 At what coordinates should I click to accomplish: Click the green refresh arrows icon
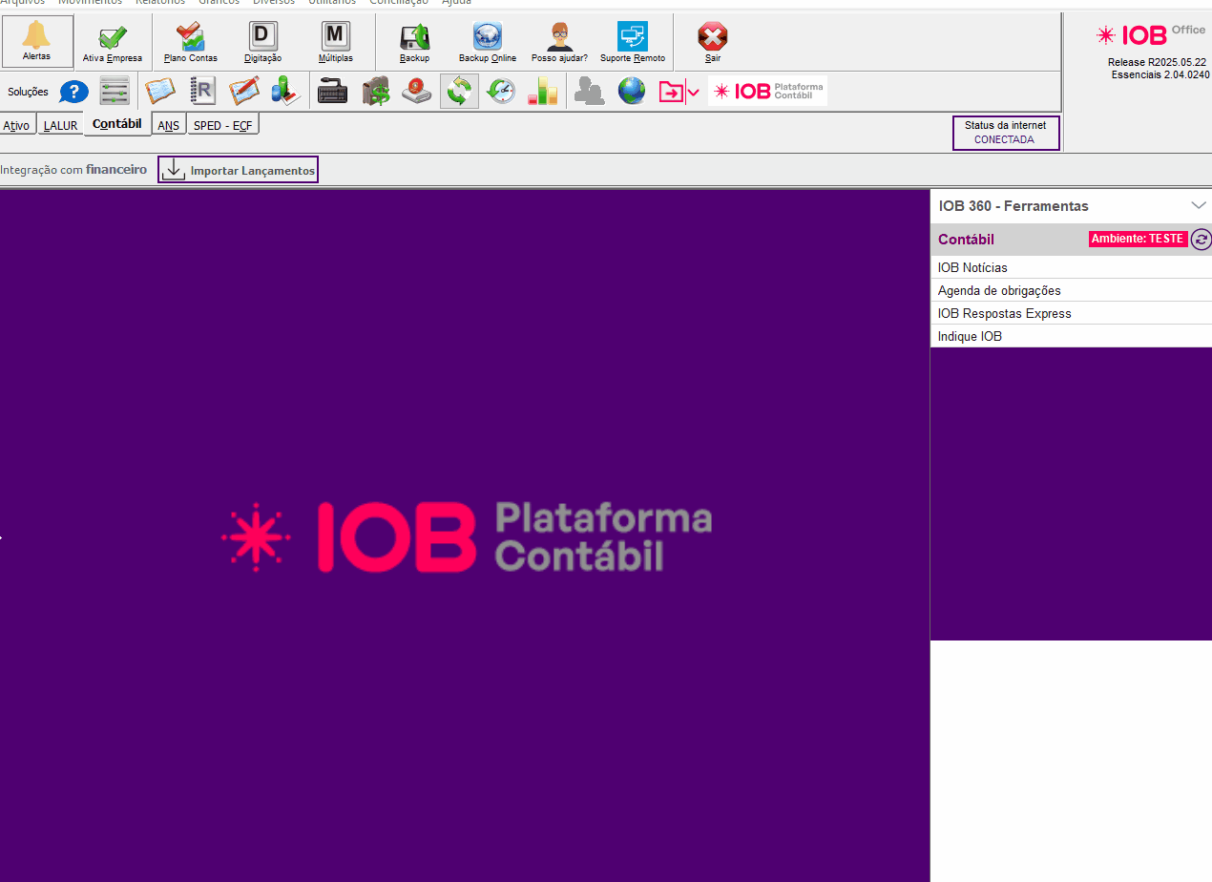tap(459, 92)
